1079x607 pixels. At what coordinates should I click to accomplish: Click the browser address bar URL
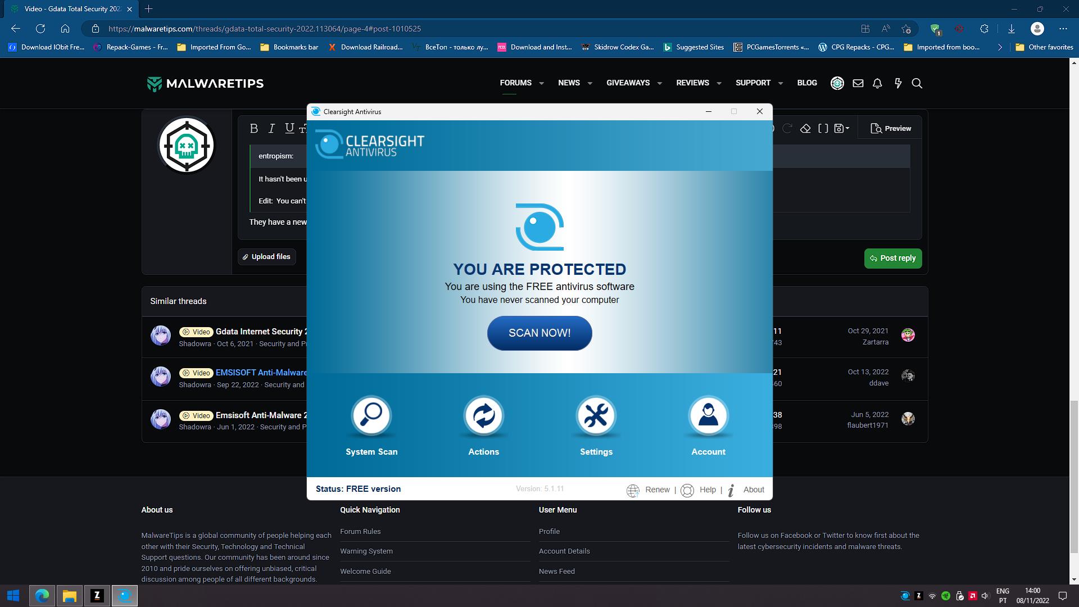tap(264, 29)
